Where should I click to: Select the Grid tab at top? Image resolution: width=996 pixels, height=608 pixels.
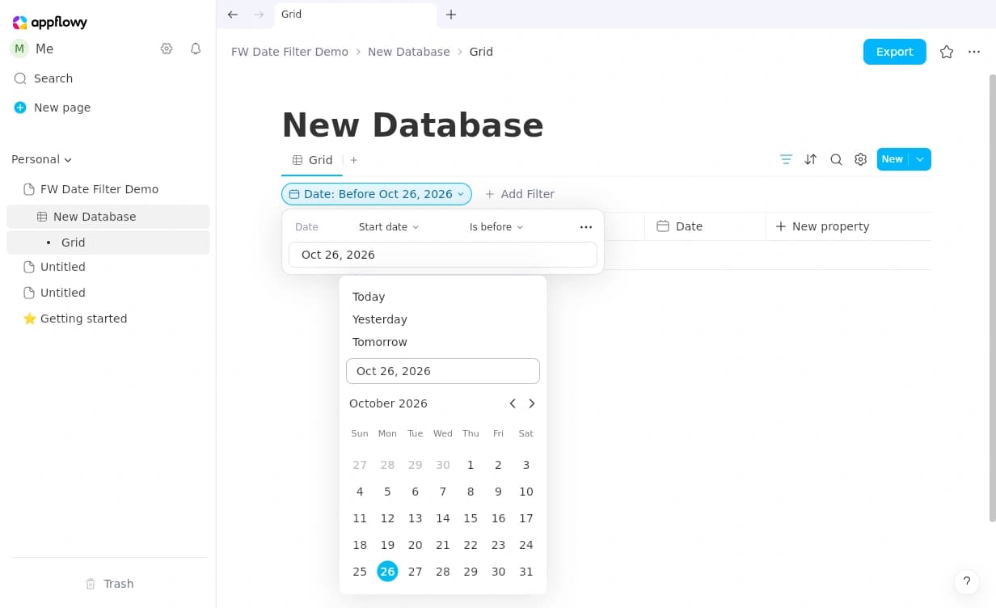(x=356, y=15)
